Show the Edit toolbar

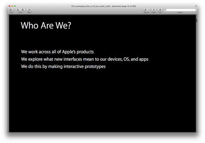tap(160, 10)
